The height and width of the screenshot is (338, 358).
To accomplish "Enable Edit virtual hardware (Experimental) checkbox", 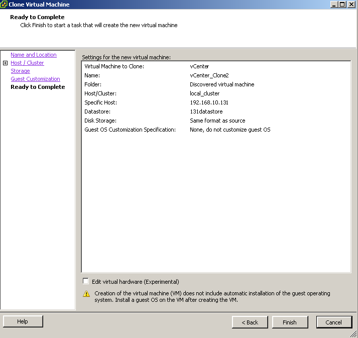I will (86, 281).
